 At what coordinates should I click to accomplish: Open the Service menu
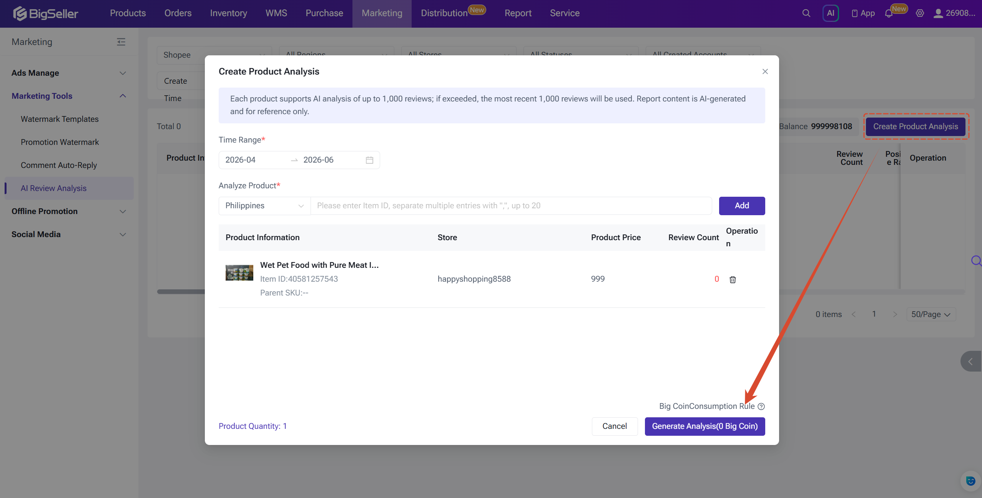coord(564,13)
